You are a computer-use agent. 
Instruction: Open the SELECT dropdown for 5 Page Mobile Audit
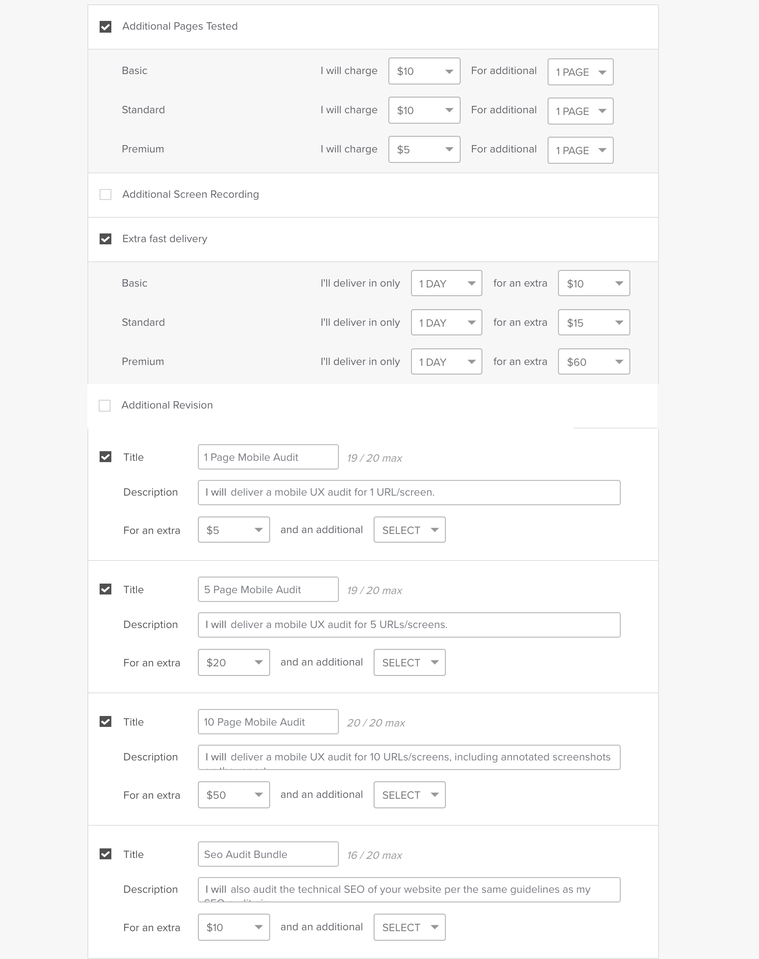point(409,662)
